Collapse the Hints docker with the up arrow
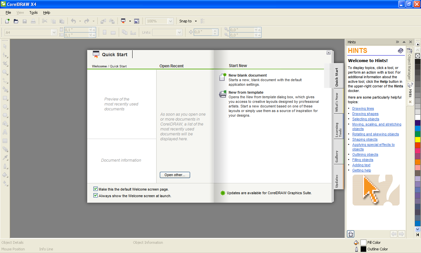This screenshot has width=421, height=253. tap(404, 42)
